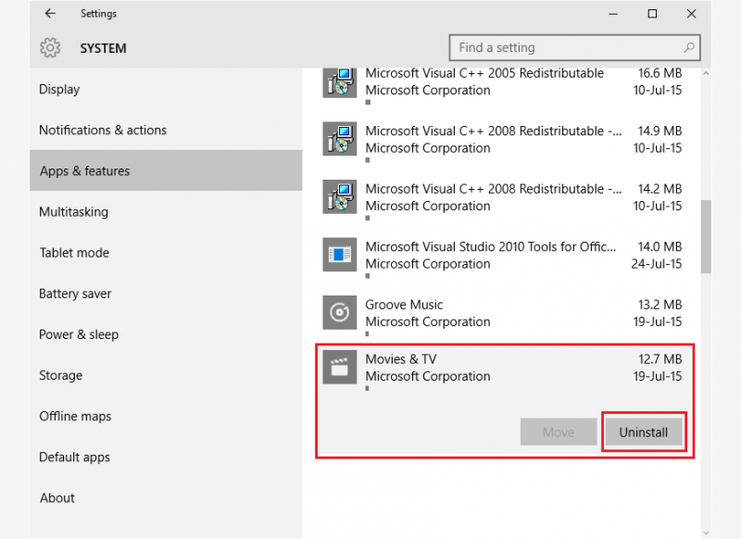Click the Move button for Movies & TV
This screenshot has height=539, width=741.
pos(559,432)
